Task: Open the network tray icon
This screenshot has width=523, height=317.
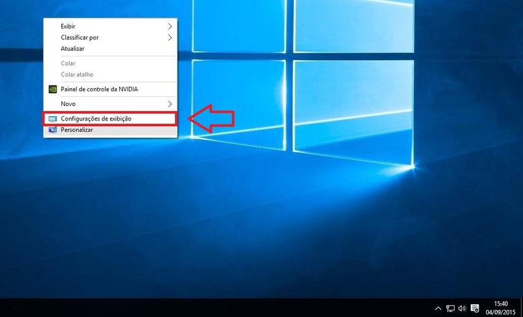Action: 451,308
